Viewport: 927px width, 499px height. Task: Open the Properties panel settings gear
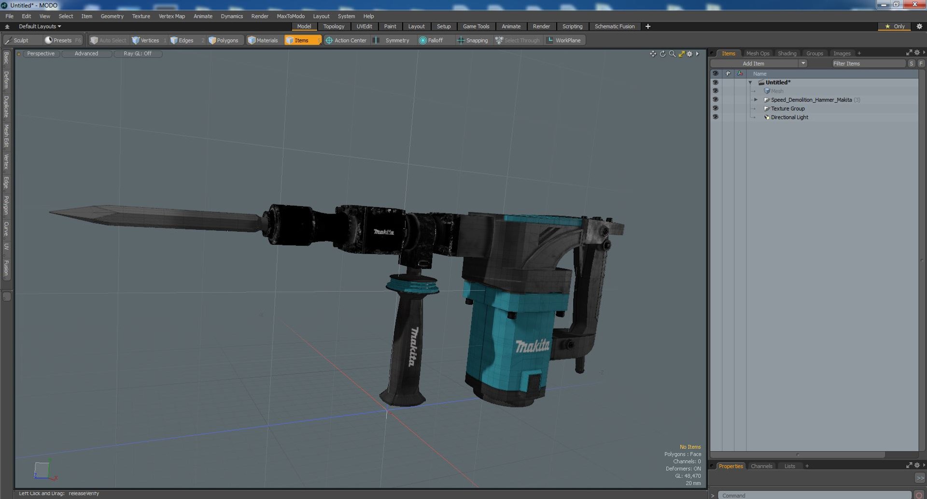917,465
